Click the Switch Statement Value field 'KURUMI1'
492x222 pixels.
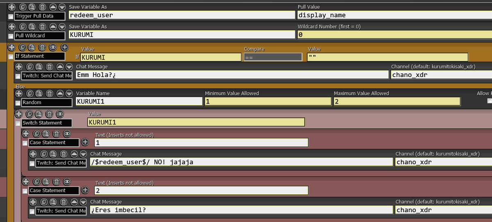click(196, 122)
